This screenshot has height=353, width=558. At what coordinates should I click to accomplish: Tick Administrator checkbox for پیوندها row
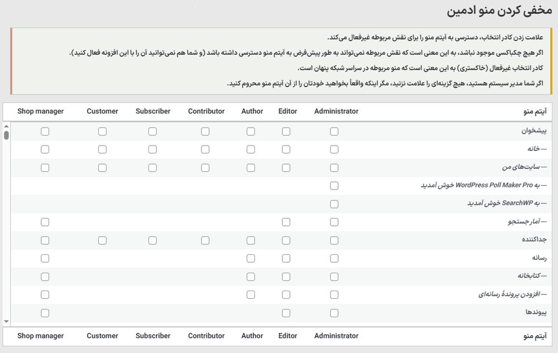point(334,313)
